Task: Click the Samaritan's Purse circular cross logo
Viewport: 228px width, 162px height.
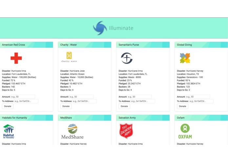Action: point(127,58)
